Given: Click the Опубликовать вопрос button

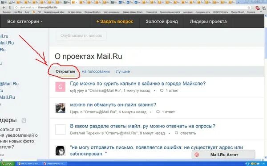Looking at the screenshot, I should coord(81,35).
